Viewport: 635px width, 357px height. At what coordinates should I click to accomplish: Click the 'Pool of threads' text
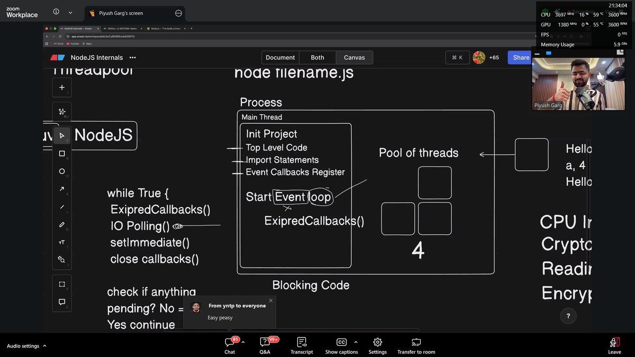click(419, 153)
